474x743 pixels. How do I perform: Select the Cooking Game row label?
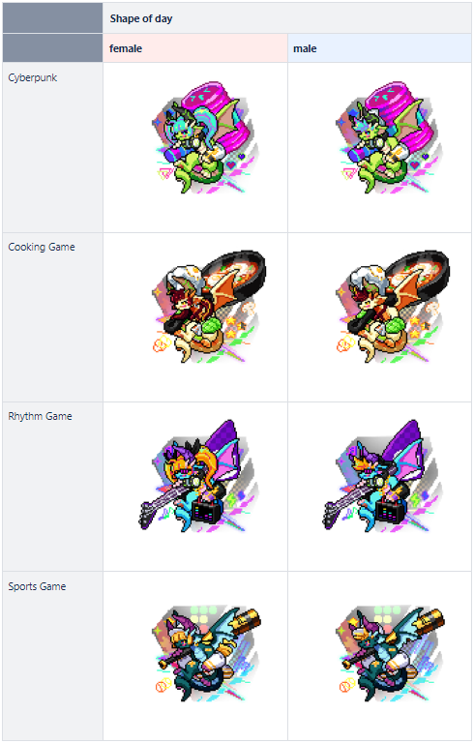pos(42,247)
